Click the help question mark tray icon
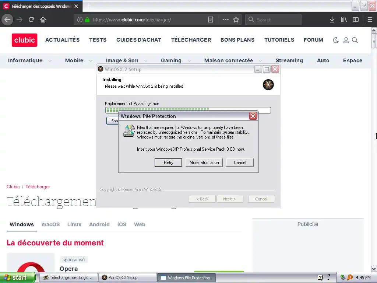 320,277
